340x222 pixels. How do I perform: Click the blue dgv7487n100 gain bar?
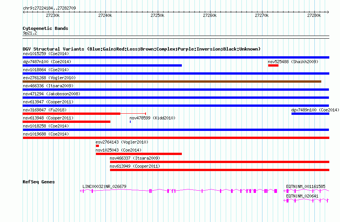pyautogui.click(x=102, y=65)
